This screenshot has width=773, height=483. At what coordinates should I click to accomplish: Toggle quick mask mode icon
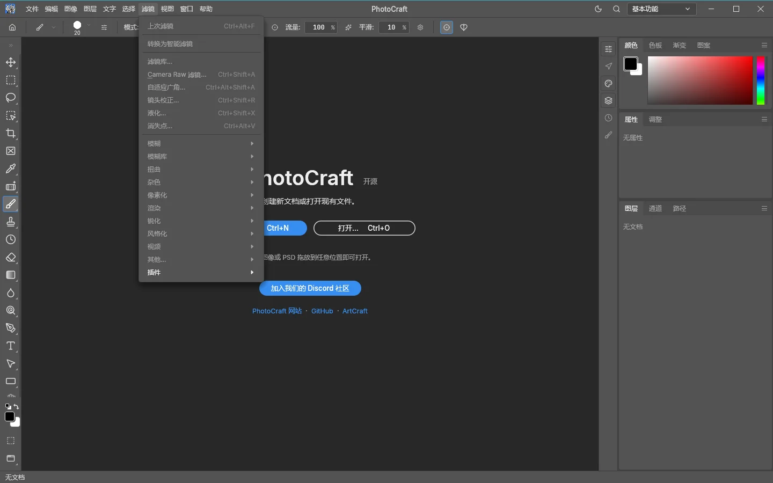click(x=10, y=441)
